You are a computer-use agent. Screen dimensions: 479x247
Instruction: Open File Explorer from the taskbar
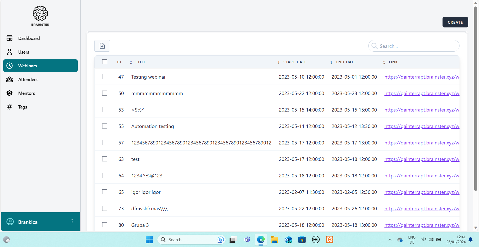point(274,240)
